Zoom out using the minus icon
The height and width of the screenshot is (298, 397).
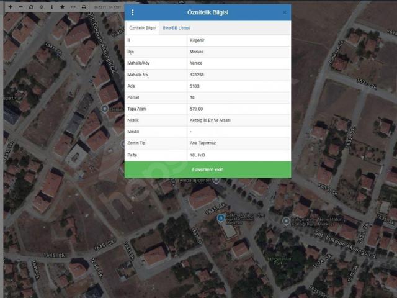click(x=20, y=7)
